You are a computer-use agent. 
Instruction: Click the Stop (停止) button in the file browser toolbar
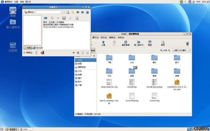pyautogui.click(x=114, y=43)
